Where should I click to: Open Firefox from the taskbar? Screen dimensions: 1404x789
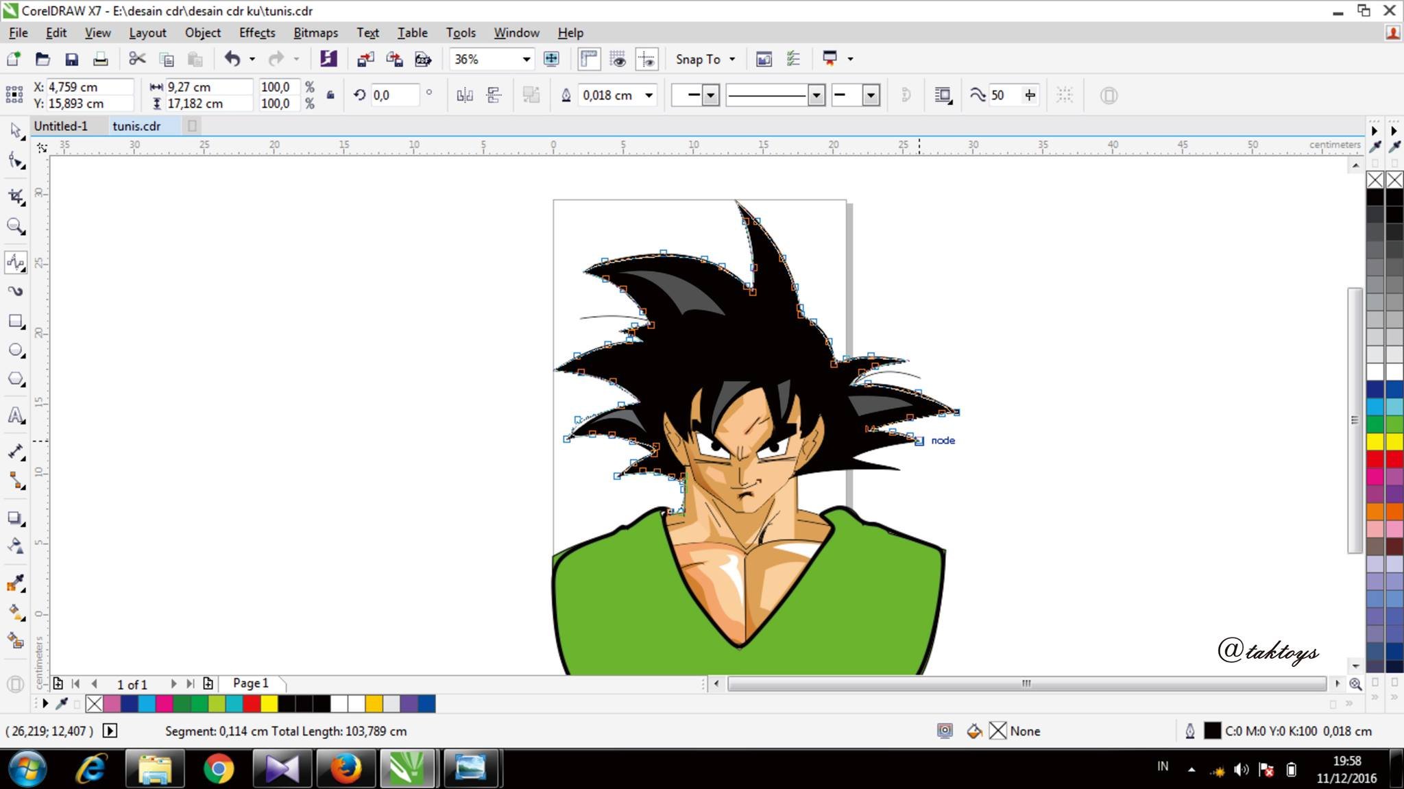point(346,768)
